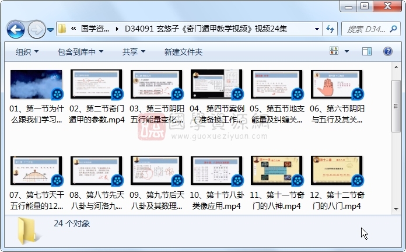This screenshot has width=406, height=252.
Task: Select video thumbnail 09、第九节后天八卦及其数理
Action: coord(157,171)
